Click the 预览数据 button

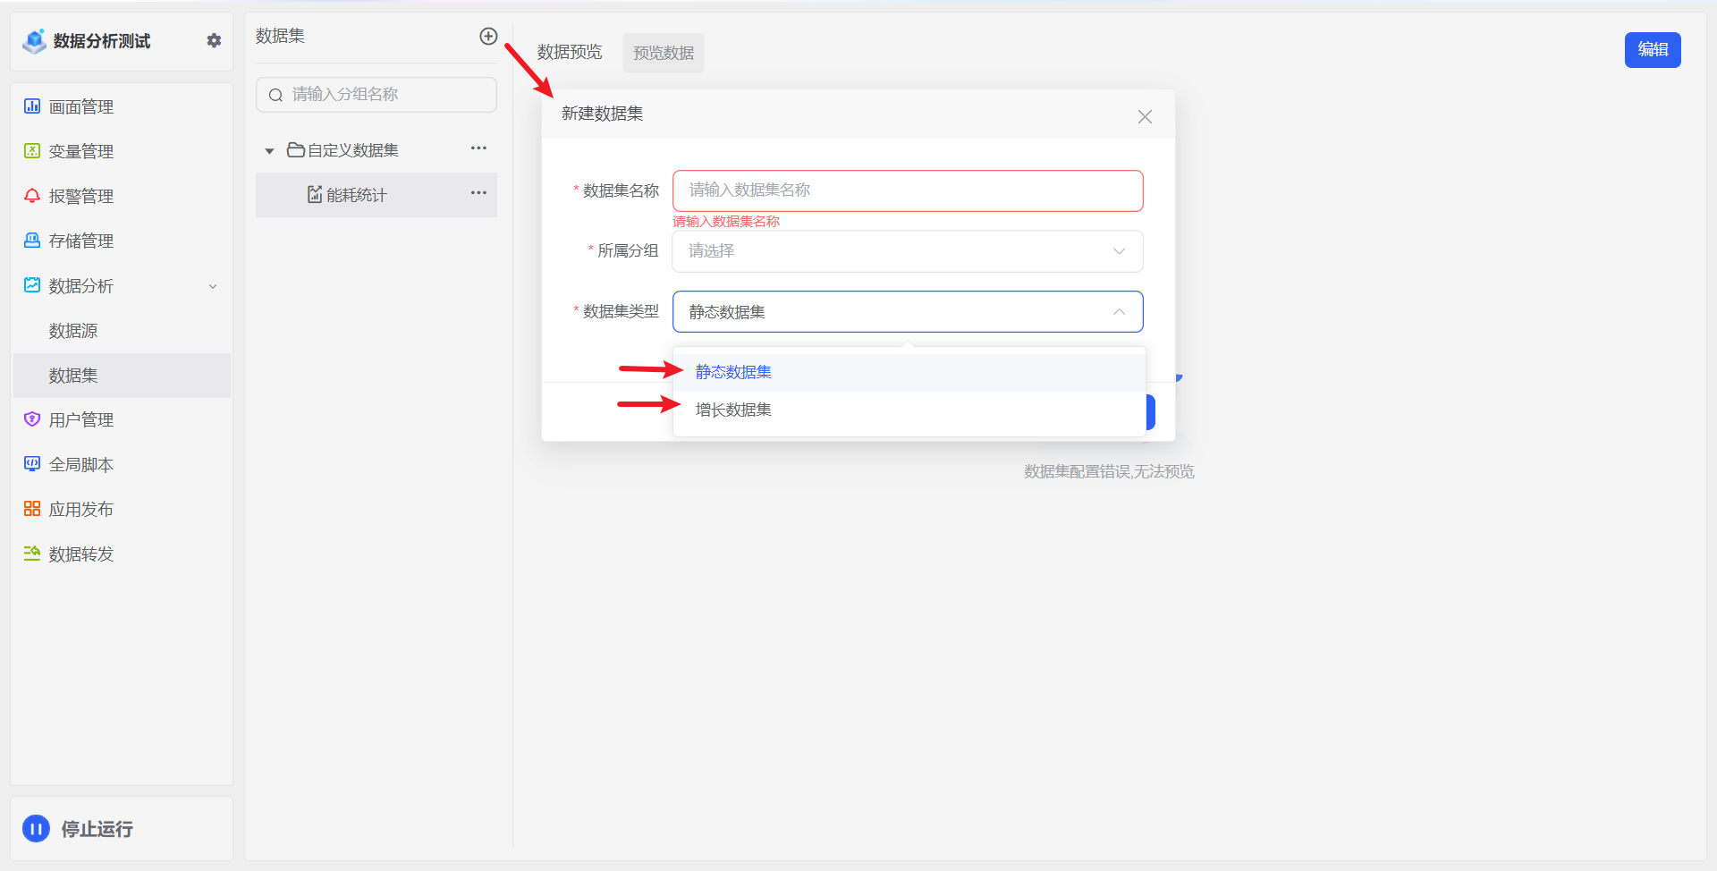point(663,54)
